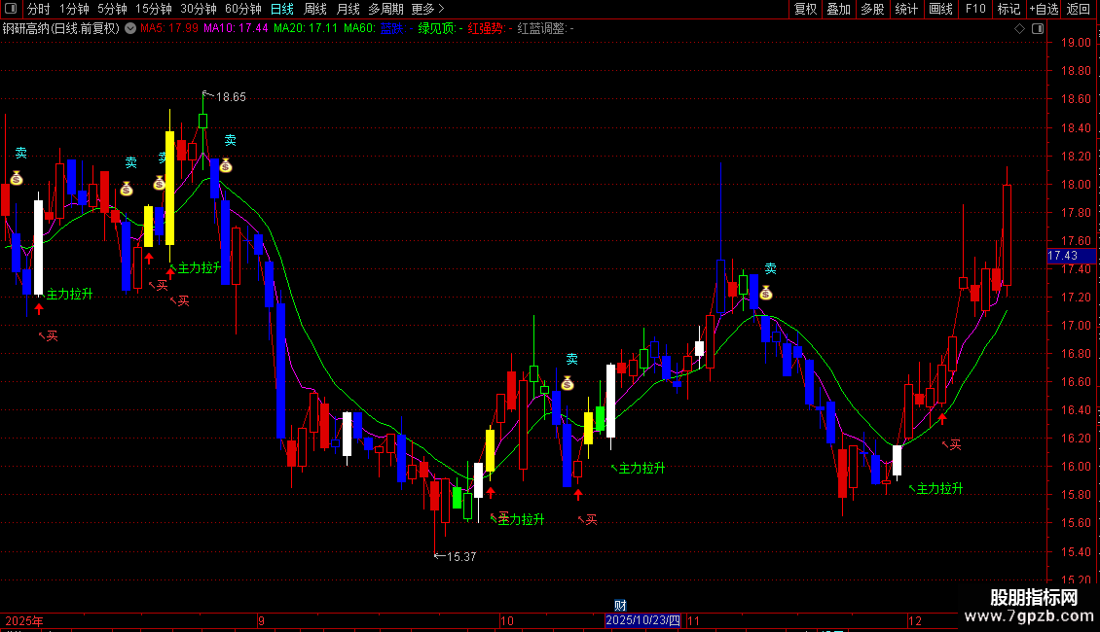Viewport: 1100px width, 632px height.
Task: Click the 财 financial report marker
Action: (620, 606)
